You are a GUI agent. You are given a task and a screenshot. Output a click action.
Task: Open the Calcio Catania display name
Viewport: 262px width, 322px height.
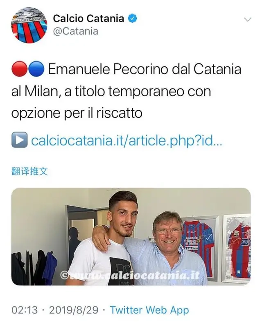coord(89,18)
